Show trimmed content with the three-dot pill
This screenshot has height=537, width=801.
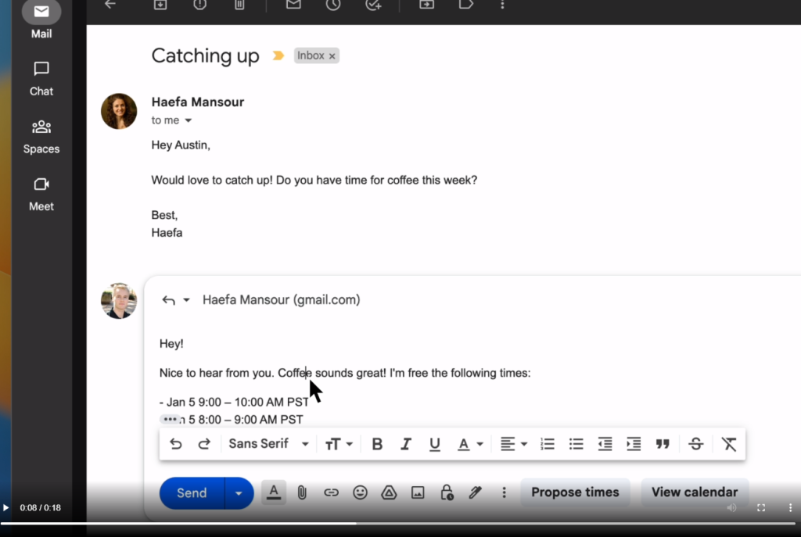point(170,420)
